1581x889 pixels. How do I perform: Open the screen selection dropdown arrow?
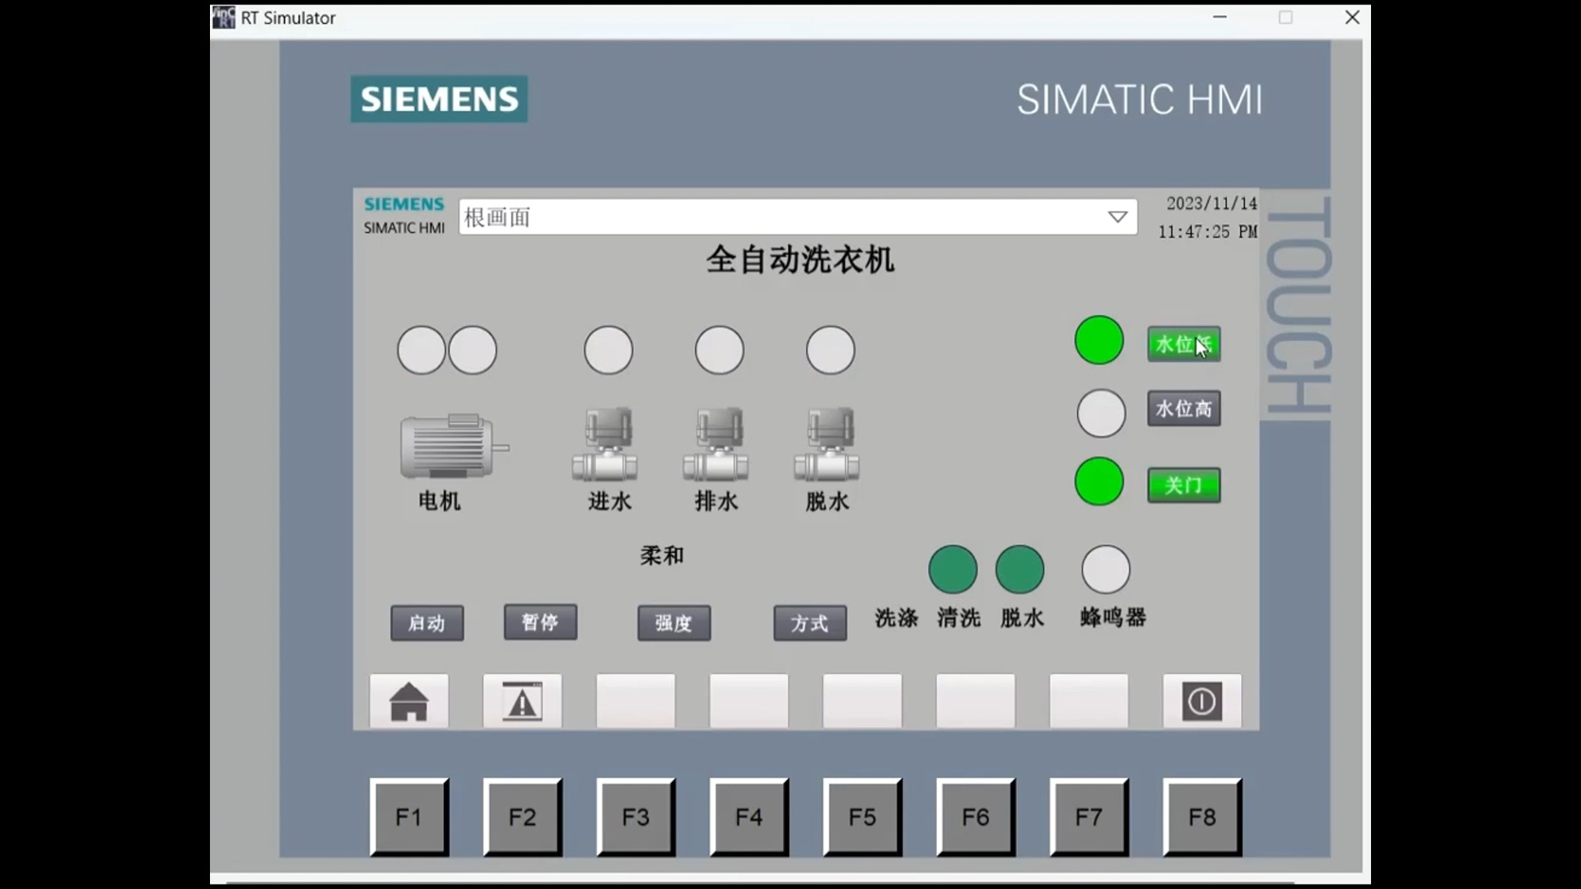pyautogui.click(x=1117, y=217)
